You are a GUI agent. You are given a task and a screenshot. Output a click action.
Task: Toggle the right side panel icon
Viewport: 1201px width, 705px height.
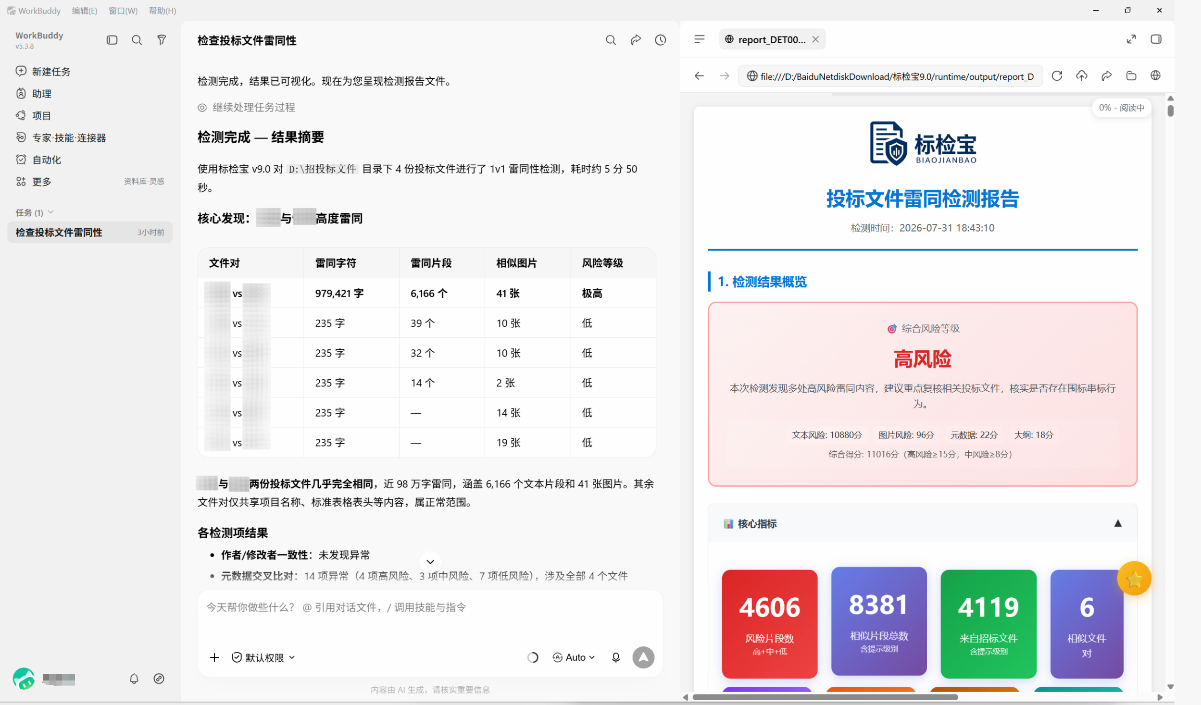coord(1156,39)
